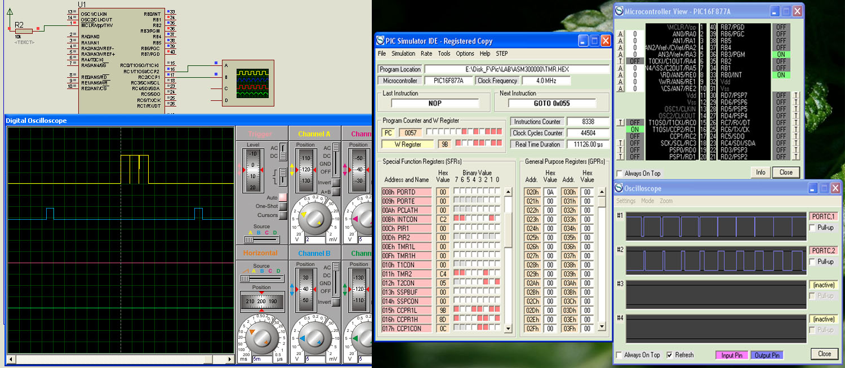Open the Options menu

point(465,54)
